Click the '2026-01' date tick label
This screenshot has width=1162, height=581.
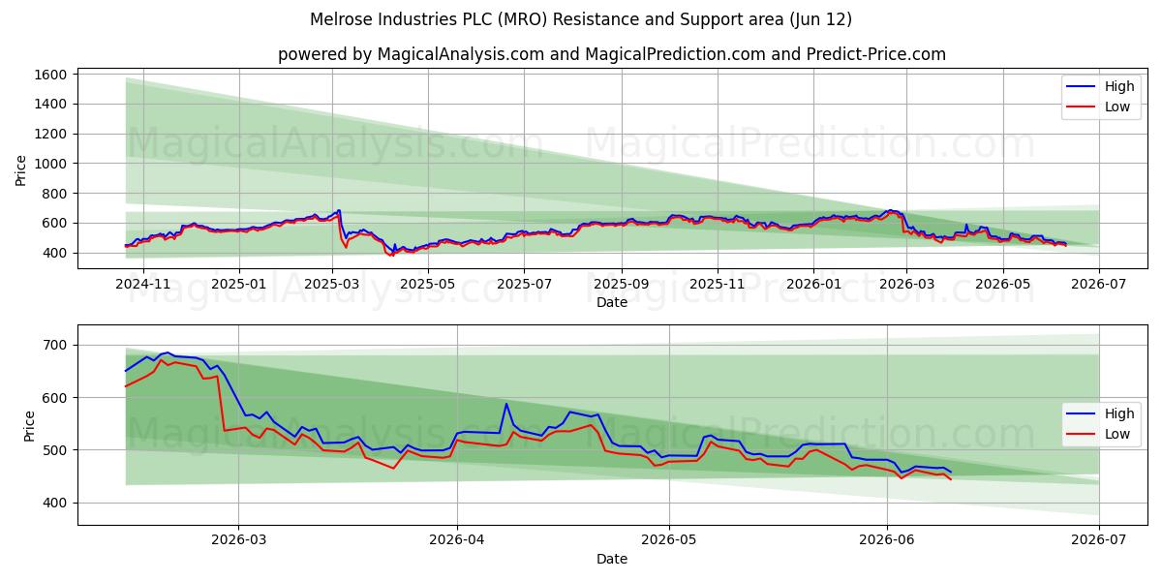click(813, 284)
